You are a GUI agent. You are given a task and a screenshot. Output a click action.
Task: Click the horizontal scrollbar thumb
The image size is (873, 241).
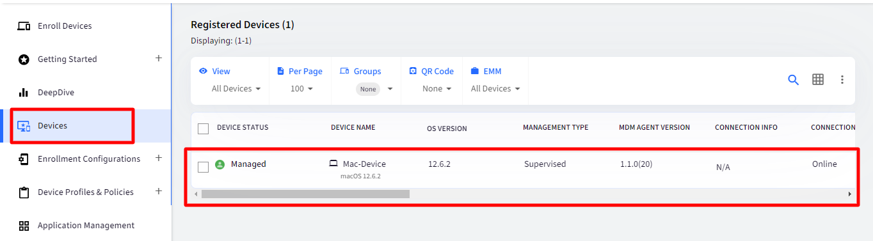[305, 194]
